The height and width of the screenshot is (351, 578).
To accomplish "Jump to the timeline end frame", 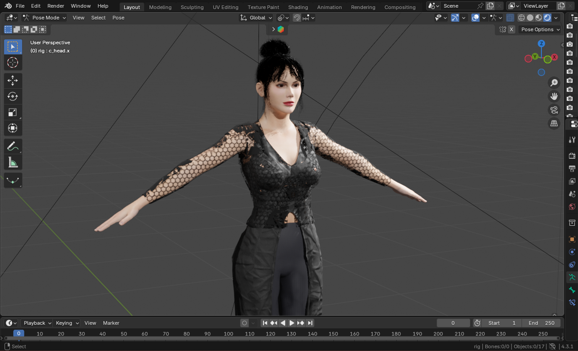I will coord(310,323).
